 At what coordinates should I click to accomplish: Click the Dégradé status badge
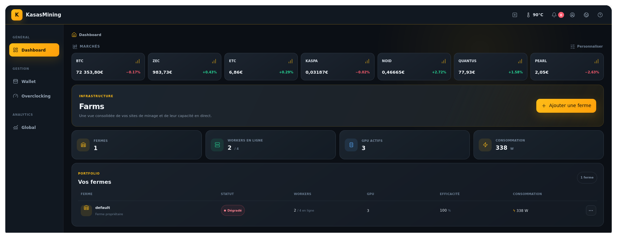[233, 211]
